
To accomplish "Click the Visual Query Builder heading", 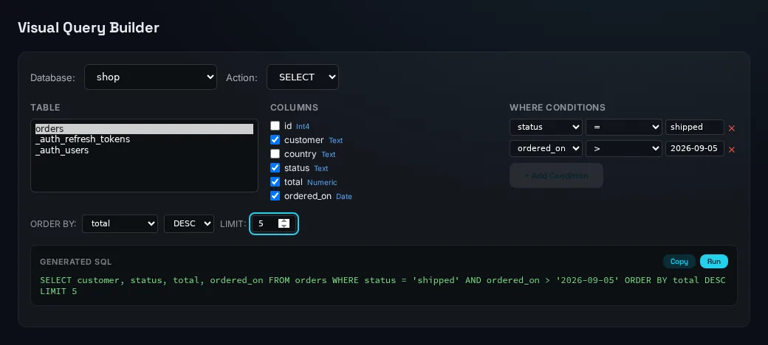I will point(89,28).
